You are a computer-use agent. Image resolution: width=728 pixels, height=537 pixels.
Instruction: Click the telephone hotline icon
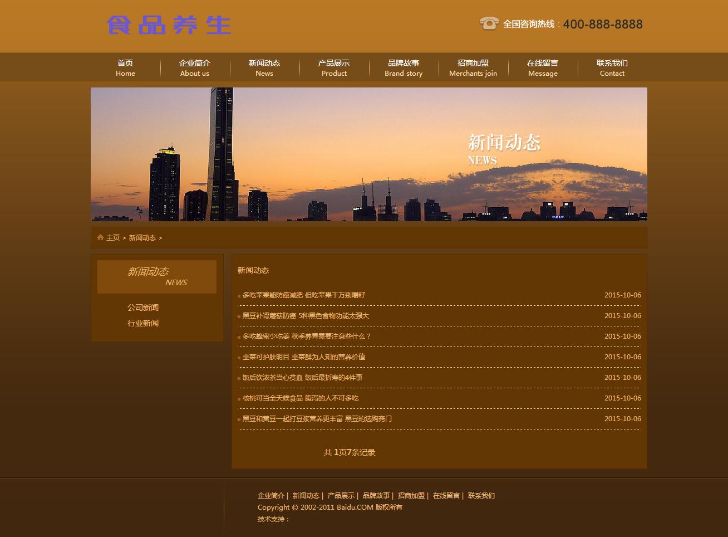pos(489,23)
